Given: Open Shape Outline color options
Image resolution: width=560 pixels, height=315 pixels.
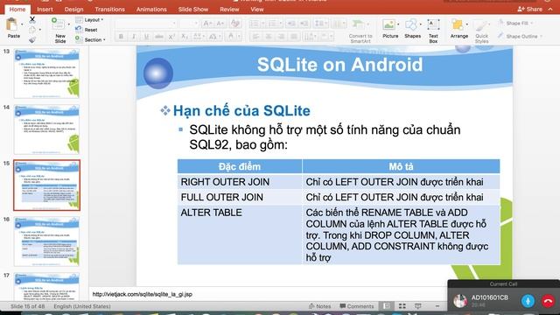Looking at the screenshot, I should click(x=520, y=36).
